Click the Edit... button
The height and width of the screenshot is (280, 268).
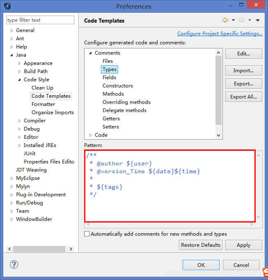tap(243, 53)
